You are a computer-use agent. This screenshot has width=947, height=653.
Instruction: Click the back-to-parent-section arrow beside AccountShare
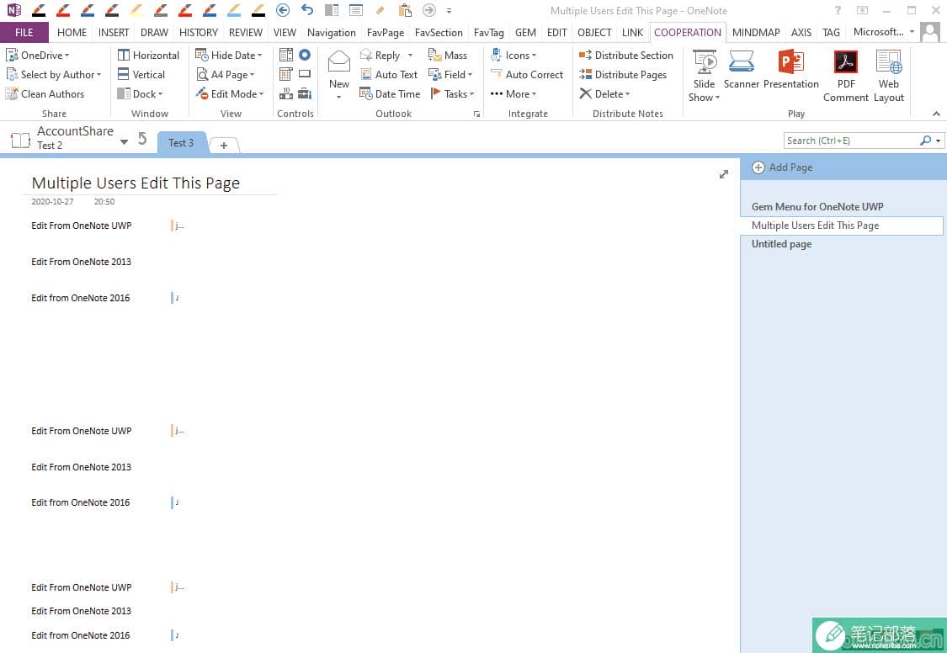[142, 139]
